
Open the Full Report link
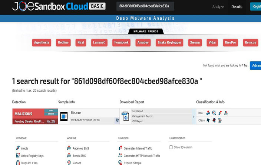[137, 111]
